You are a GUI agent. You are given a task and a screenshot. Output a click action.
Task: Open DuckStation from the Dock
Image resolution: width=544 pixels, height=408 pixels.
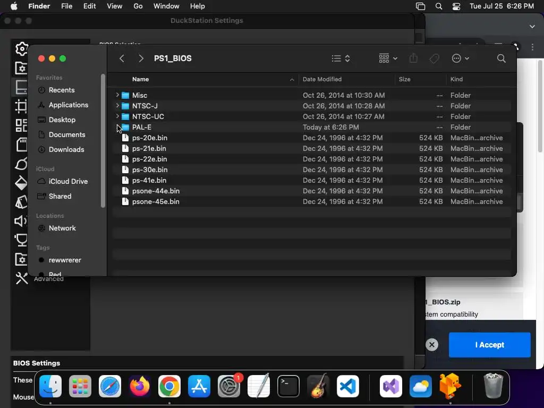pos(450,386)
